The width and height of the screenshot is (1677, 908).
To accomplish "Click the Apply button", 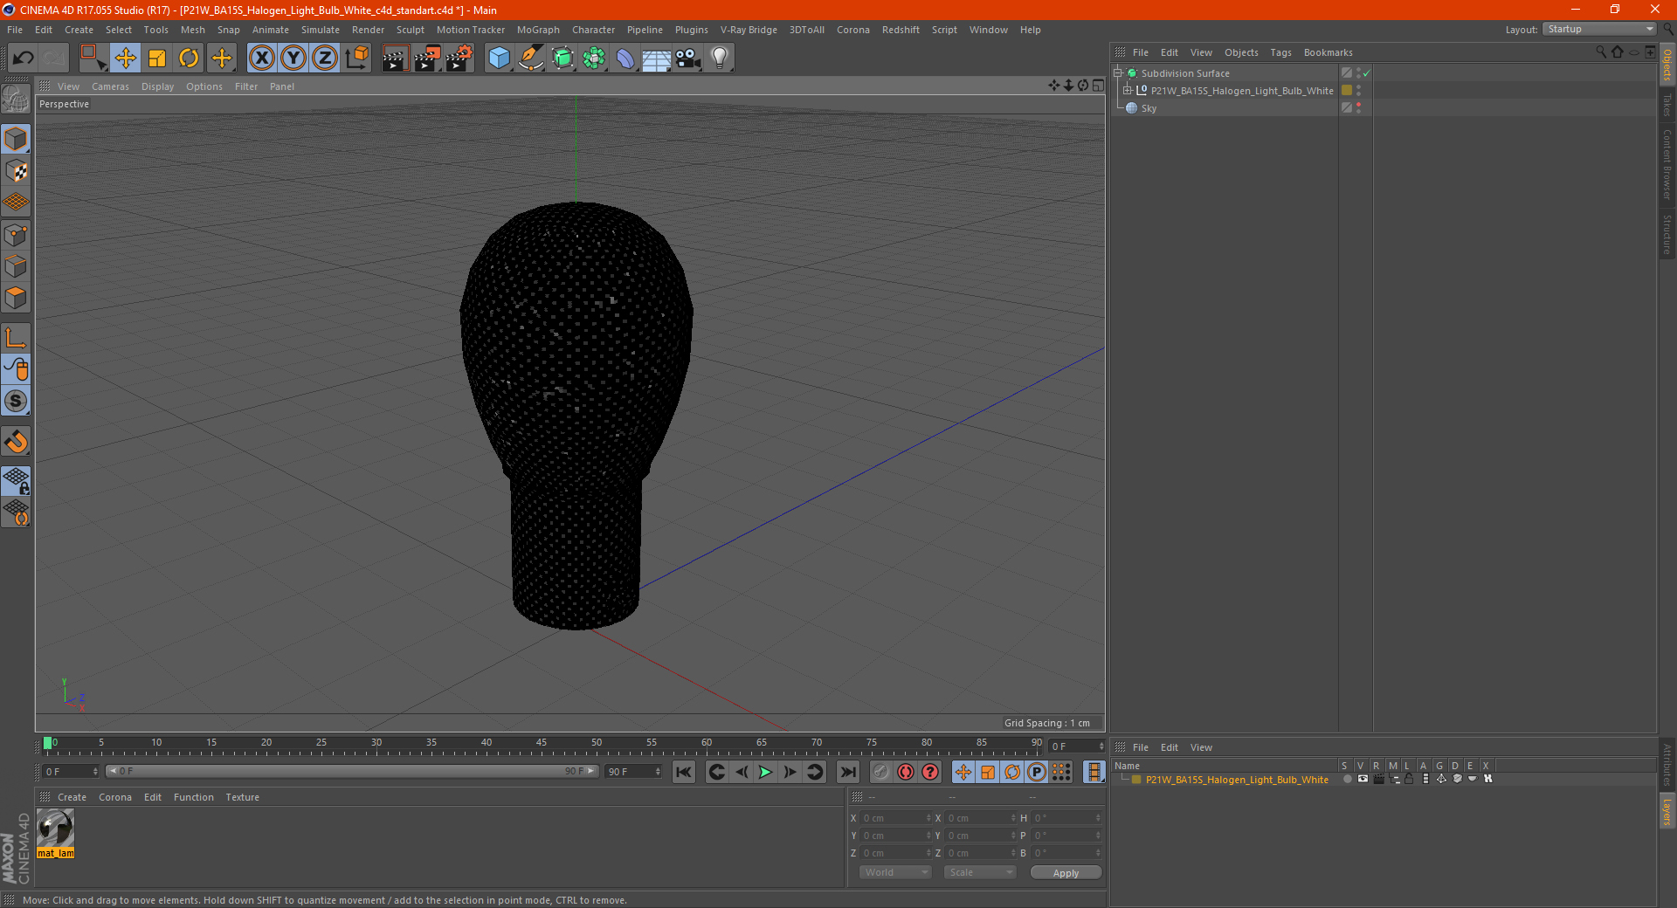I will (1066, 873).
